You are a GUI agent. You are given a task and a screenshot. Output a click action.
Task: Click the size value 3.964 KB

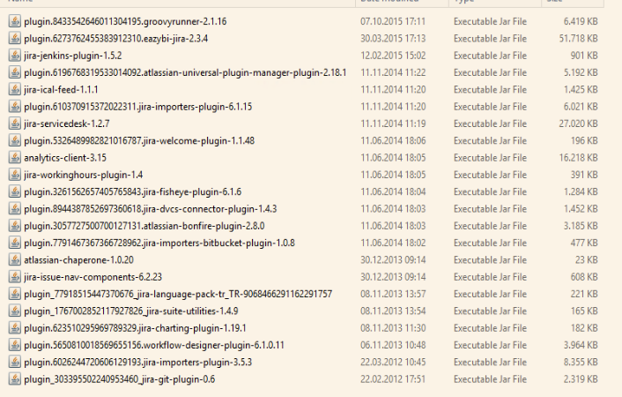pyautogui.click(x=581, y=345)
